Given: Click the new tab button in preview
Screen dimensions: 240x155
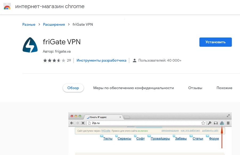Looking at the screenshot, I should [x=127, y=117].
